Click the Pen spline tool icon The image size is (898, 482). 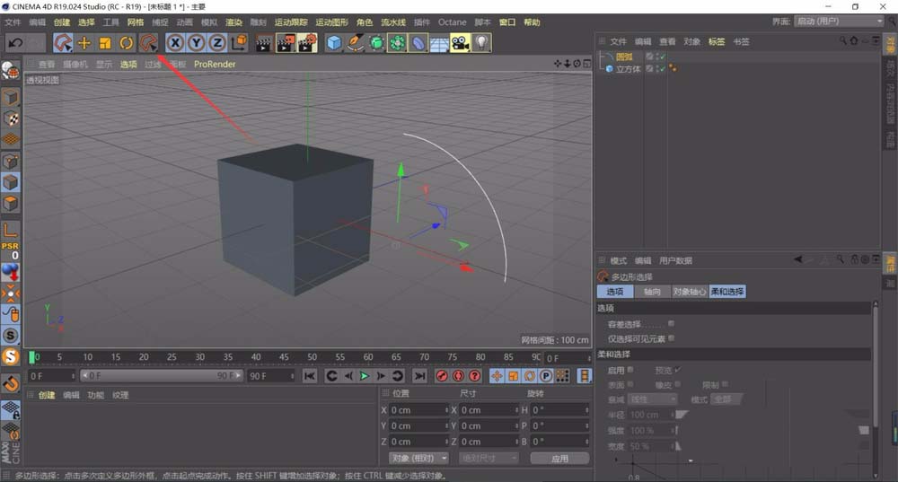[355, 43]
